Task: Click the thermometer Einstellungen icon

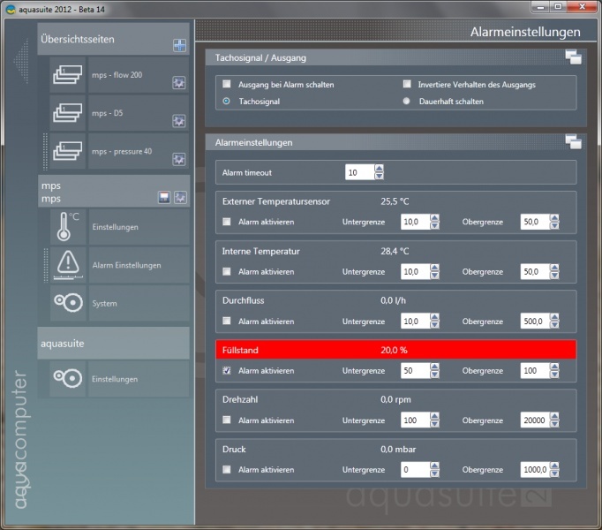Action: click(x=68, y=227)
